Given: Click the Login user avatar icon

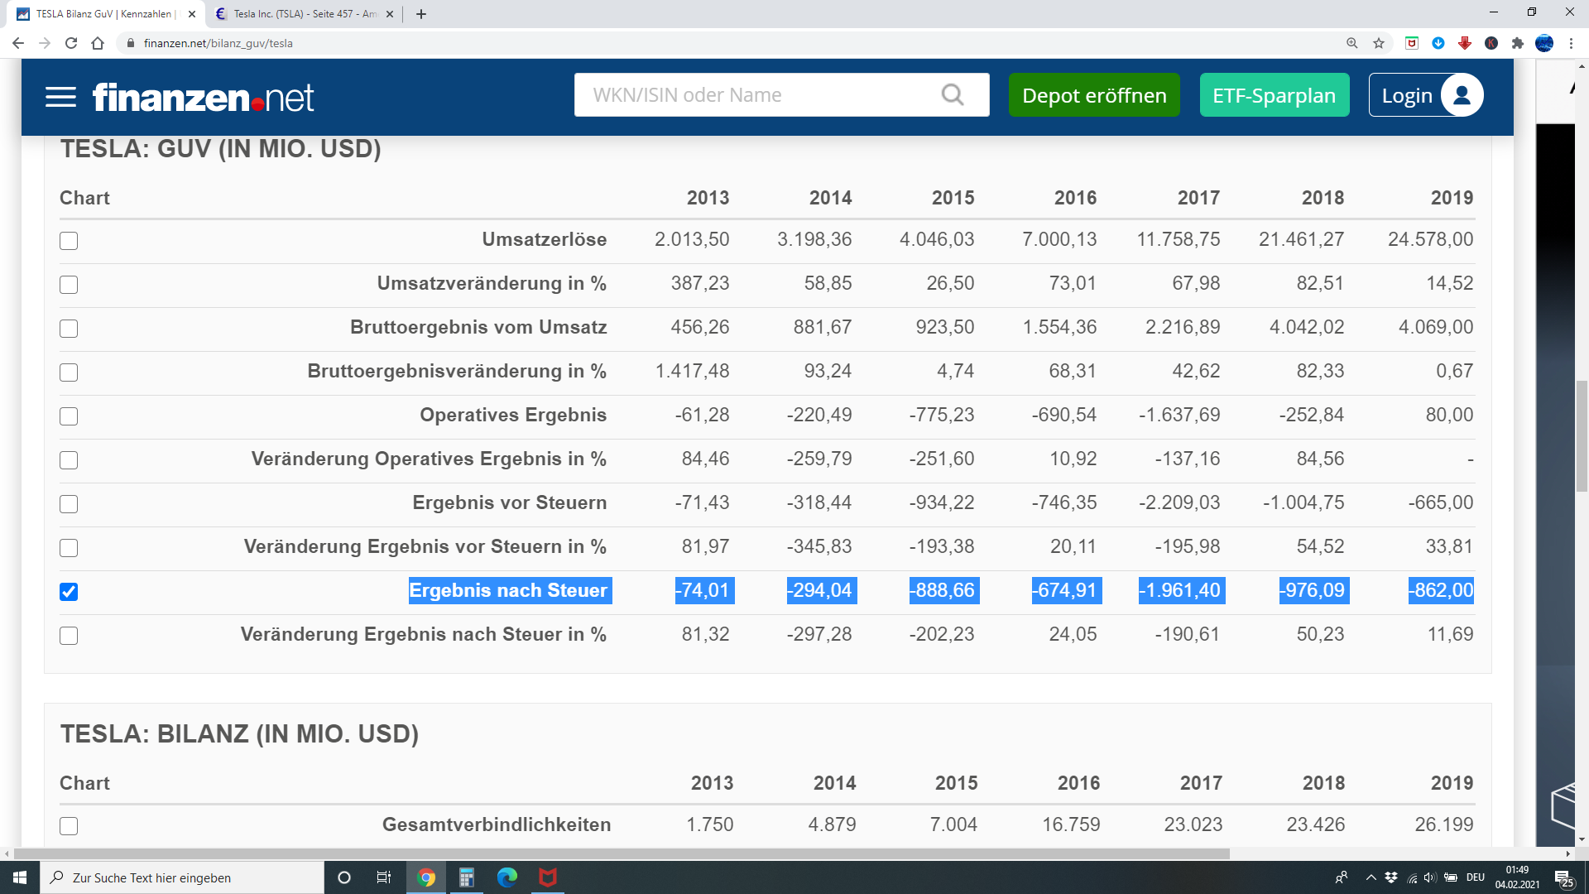Looking at the screenshot, I should [1462, 95].
